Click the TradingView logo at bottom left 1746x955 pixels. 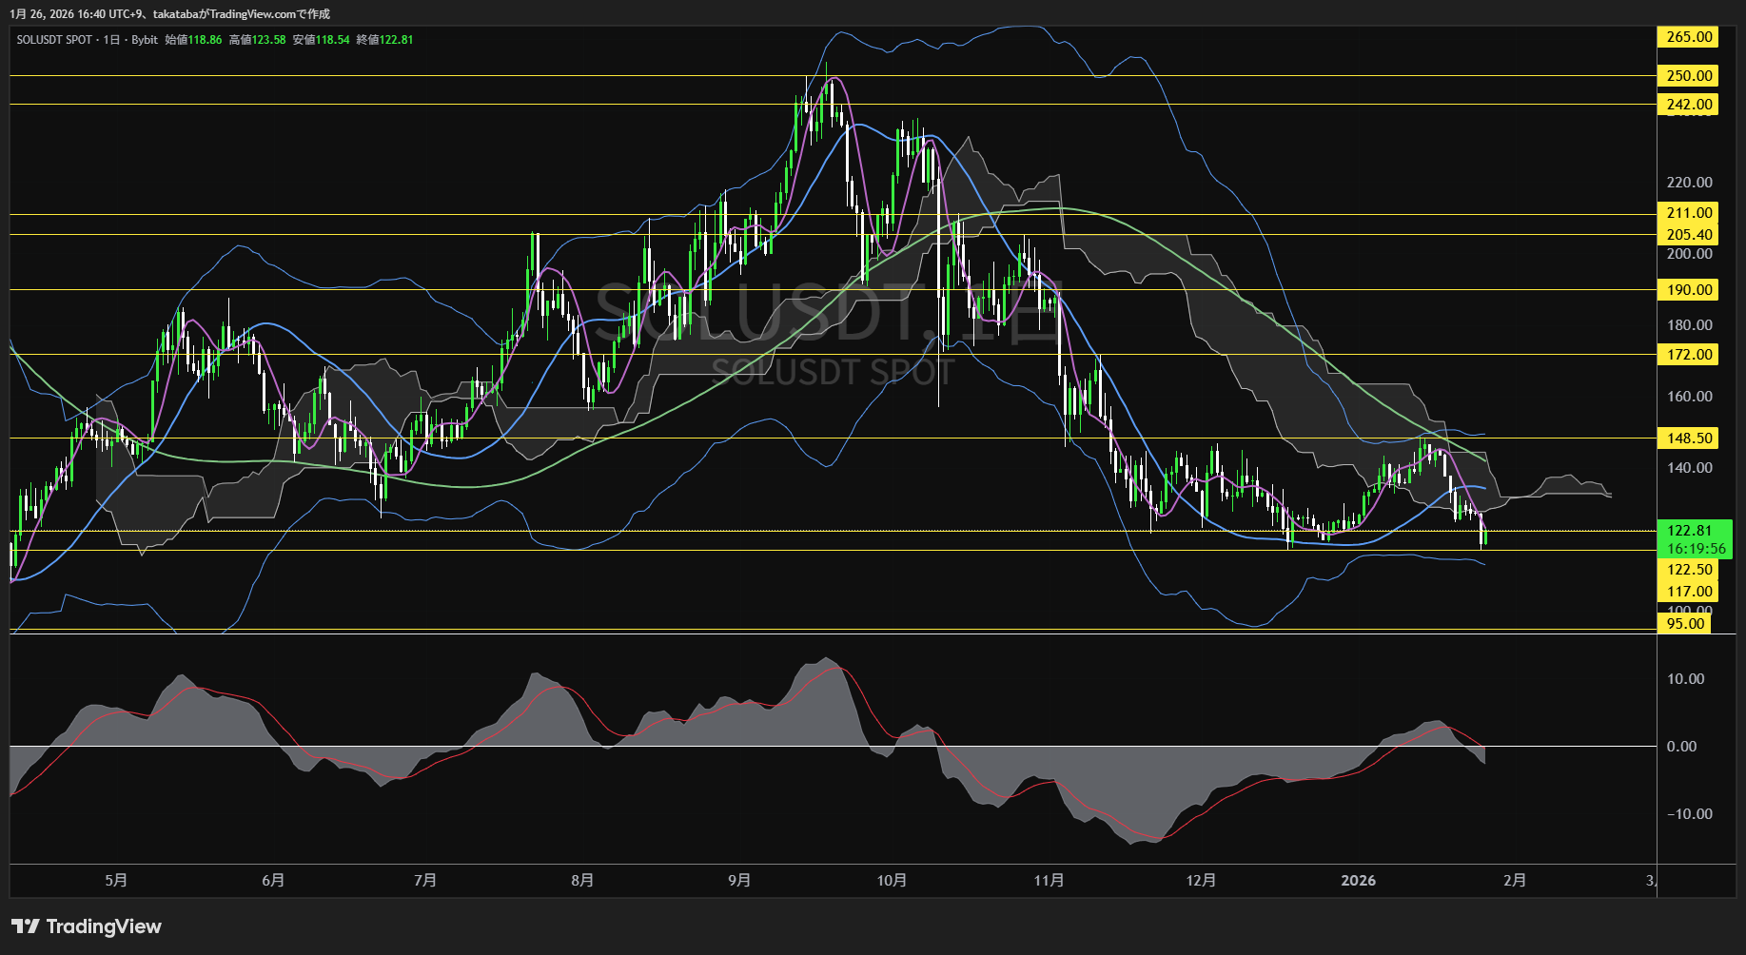point(87,926)
